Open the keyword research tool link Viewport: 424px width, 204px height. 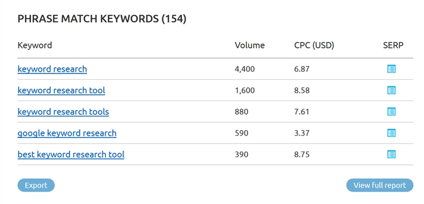62,90
